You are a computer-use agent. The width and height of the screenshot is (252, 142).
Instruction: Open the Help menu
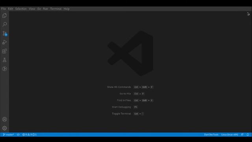pos(67,9)
